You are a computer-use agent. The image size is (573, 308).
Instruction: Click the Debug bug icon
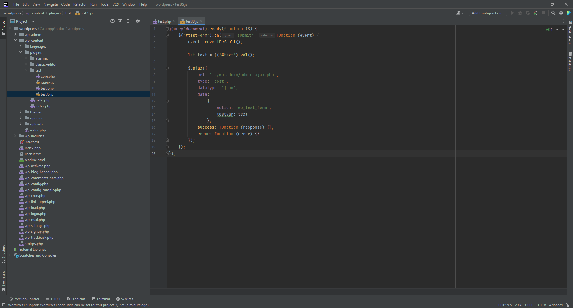[x=520, y=13]
